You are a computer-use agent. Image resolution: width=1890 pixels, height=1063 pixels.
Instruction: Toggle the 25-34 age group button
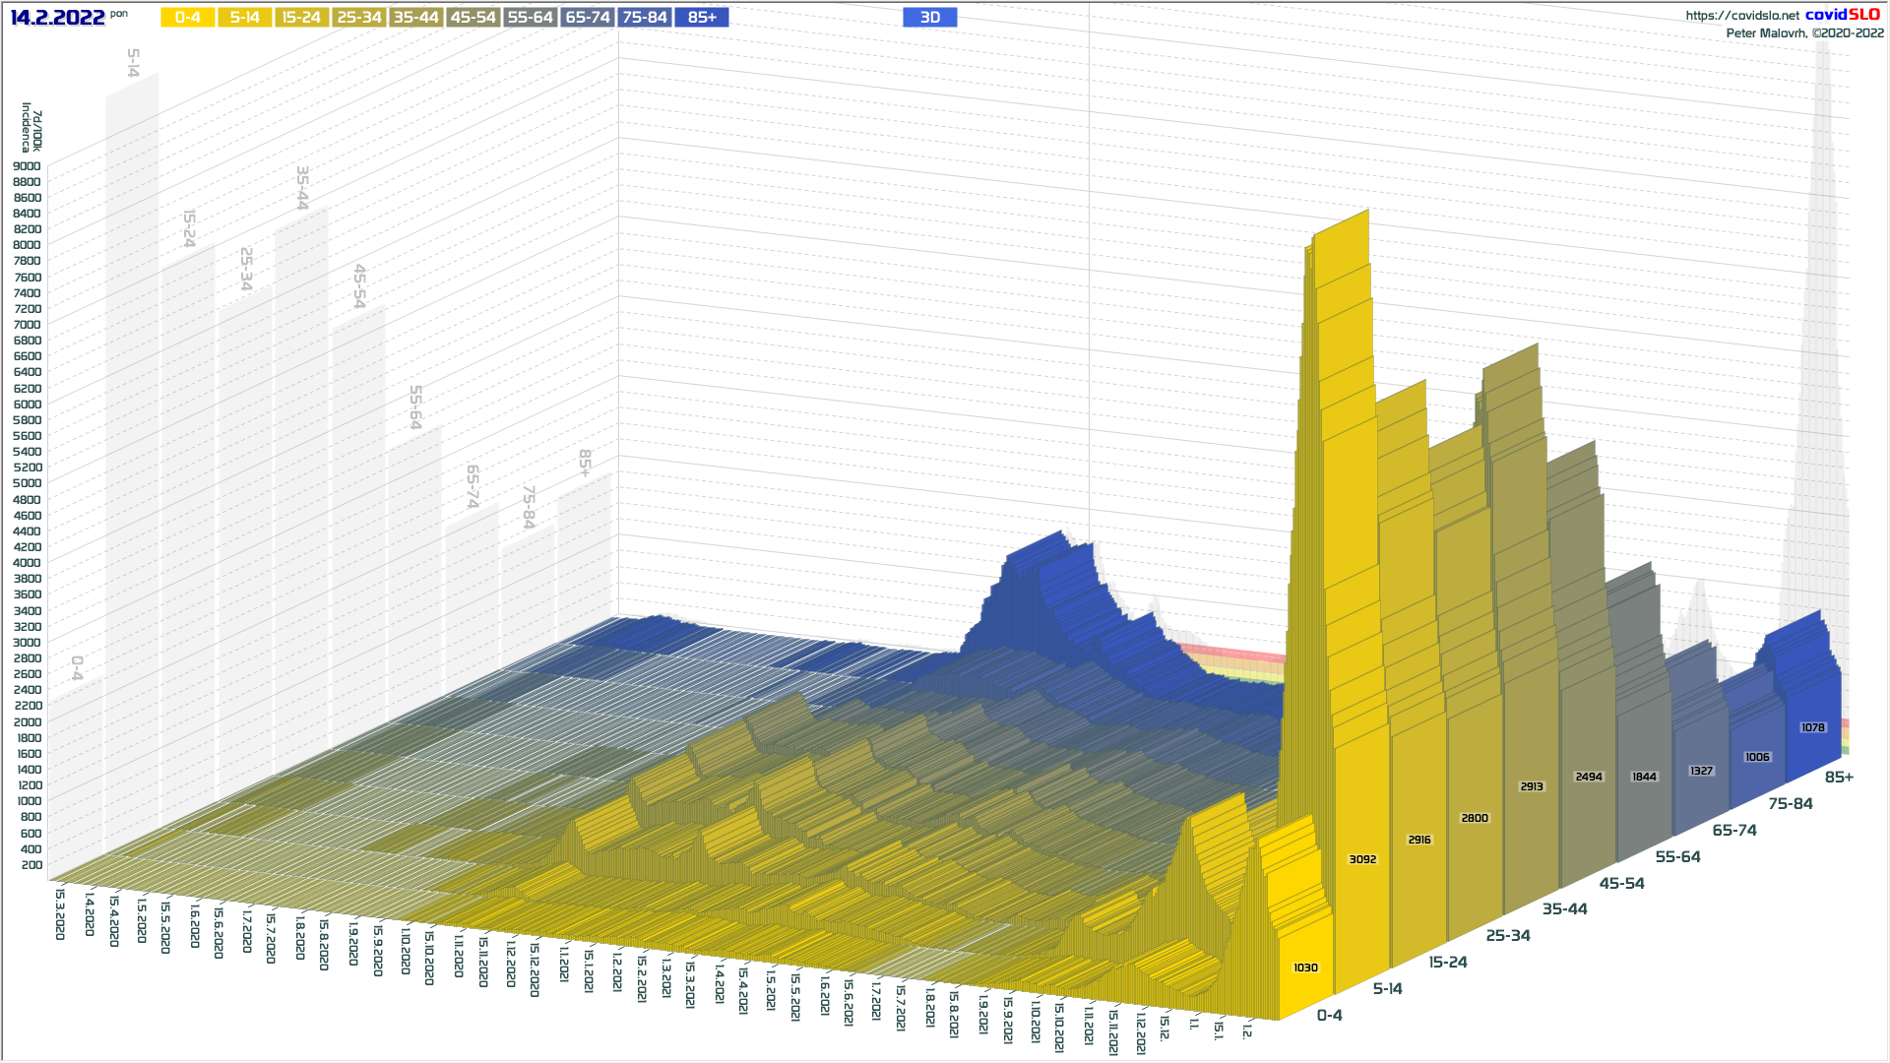pos(358,18)
